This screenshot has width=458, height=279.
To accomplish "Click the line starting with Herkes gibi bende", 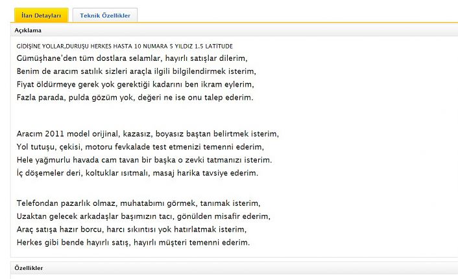I will (x=133, y=242).
